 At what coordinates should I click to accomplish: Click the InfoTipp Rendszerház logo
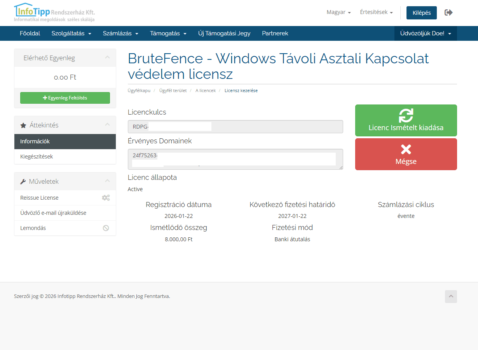point(54,12)
